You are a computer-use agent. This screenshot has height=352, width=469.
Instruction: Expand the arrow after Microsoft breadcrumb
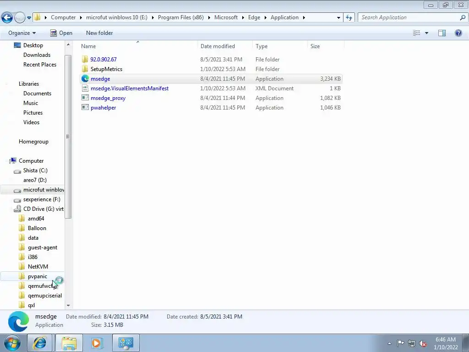pyautogui.click(x=243, y=18)
